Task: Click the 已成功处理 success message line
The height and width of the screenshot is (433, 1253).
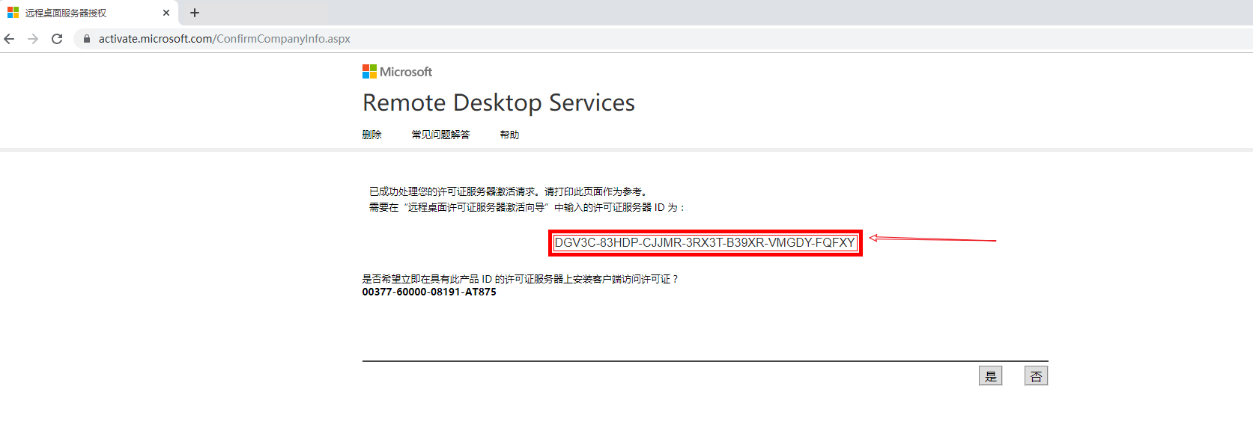Action: coord(508,191)
